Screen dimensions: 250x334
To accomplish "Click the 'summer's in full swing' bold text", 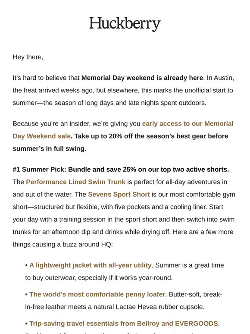I will pyautogui.click(x=49, y=148).
